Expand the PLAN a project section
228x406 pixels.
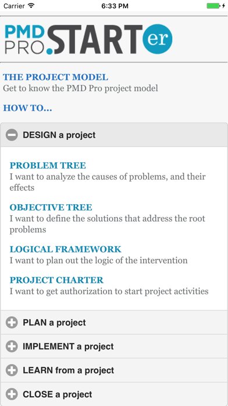114,323
